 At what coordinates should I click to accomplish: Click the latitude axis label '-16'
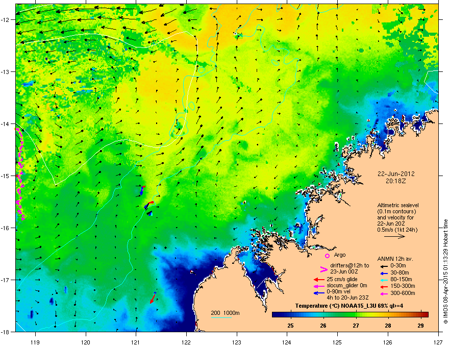coord(6,228)
